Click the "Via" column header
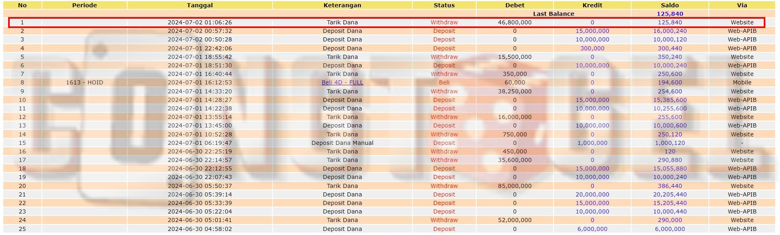Image resolution: width=780 pixels, height=235 pixels. pyautogui.click(x=742, y=5)
